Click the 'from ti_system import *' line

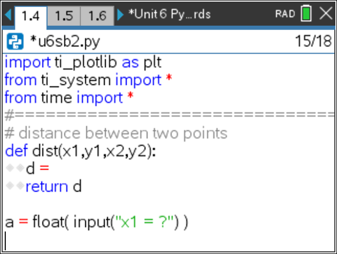88,80
